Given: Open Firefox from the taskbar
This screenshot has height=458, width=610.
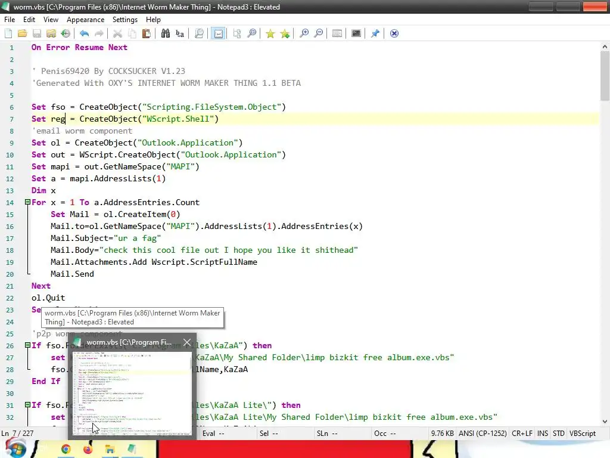Looking at the screenshot, I should [x=88, y=450].
